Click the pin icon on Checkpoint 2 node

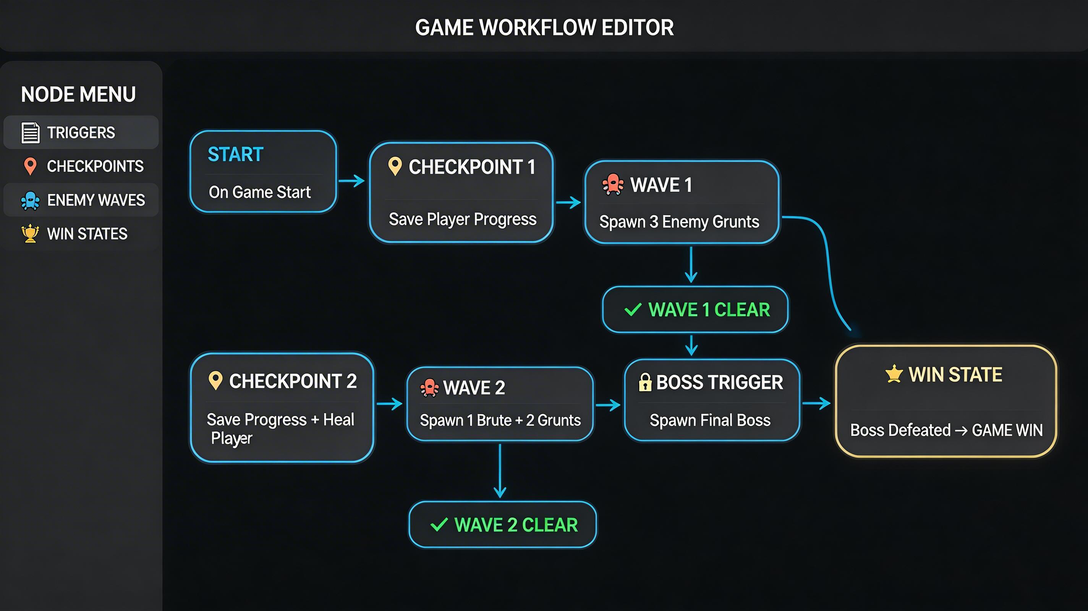[x=216, y=381]
